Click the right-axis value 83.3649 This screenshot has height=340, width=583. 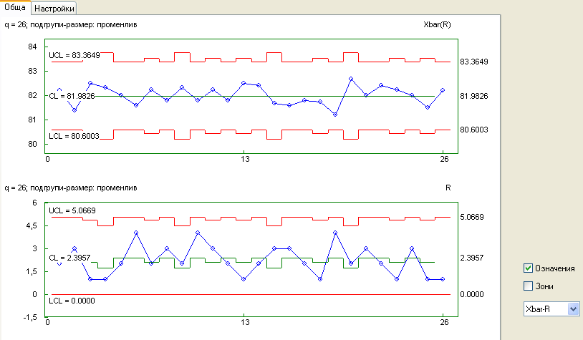click(x=474, y=62)
